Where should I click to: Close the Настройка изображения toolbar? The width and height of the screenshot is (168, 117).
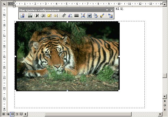click(x=112, y=10)
